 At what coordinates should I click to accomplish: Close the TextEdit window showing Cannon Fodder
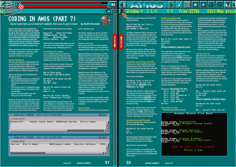pyautogui.click(x=10, y=137)
